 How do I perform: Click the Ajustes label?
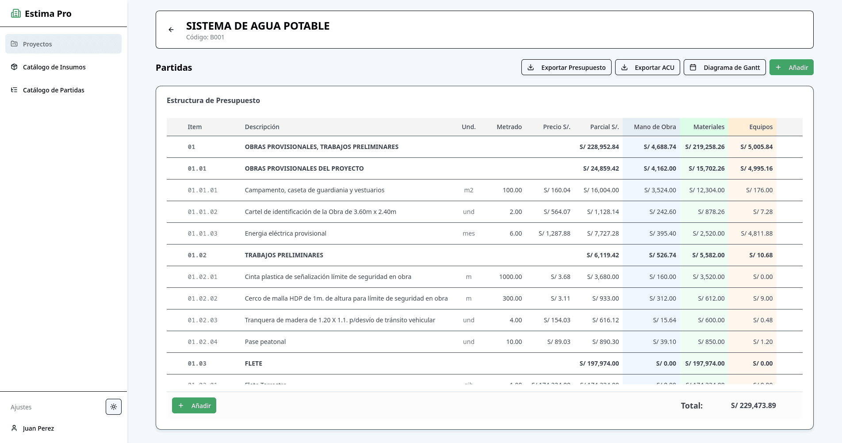[x=21, y=407]
